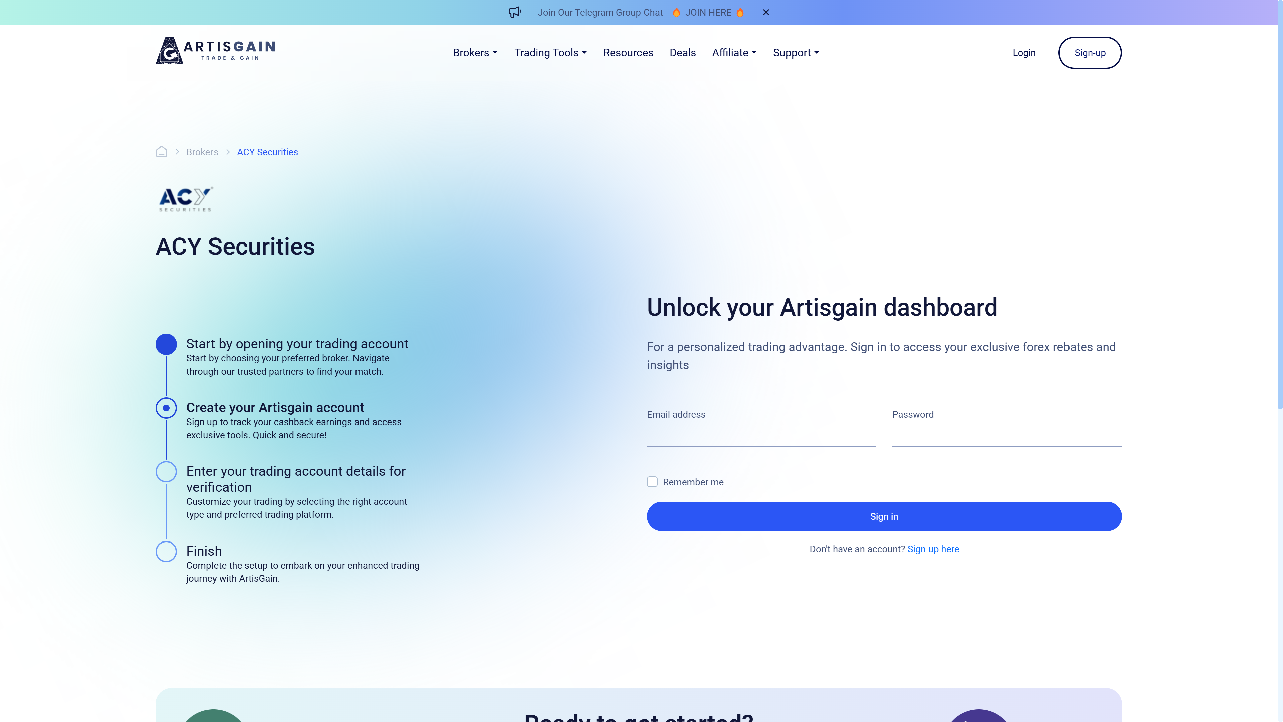1283x722 pixels.
Task: Click the 'Finish' step heading
Action: 204,551
